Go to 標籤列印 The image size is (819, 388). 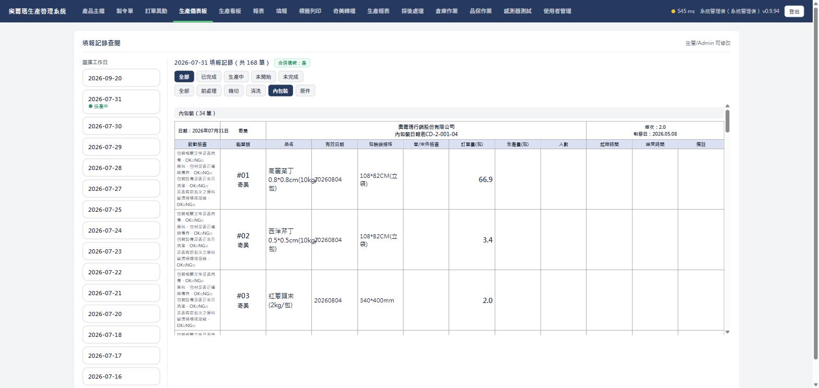click(310, 11)
